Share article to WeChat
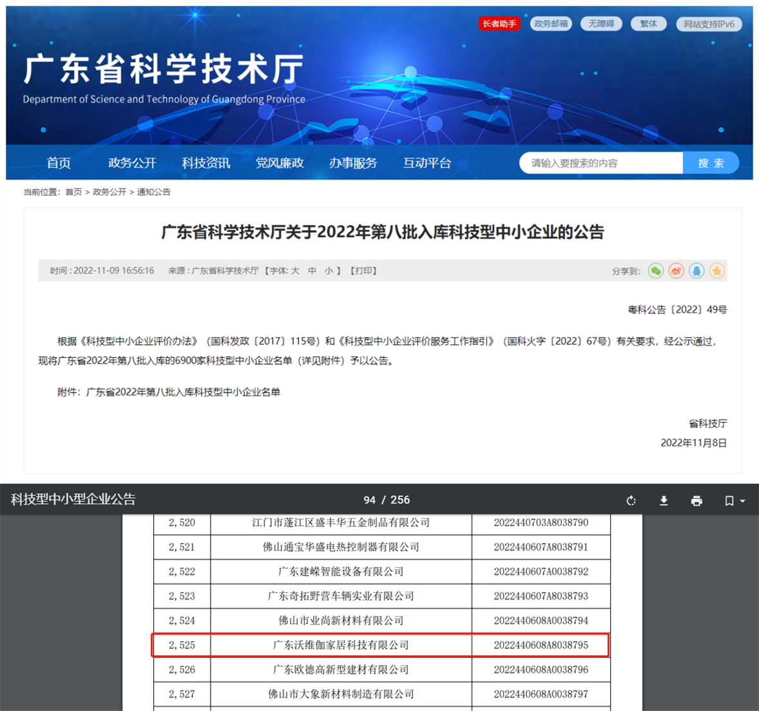Viewport: 759px width, 711px height. 655,271
